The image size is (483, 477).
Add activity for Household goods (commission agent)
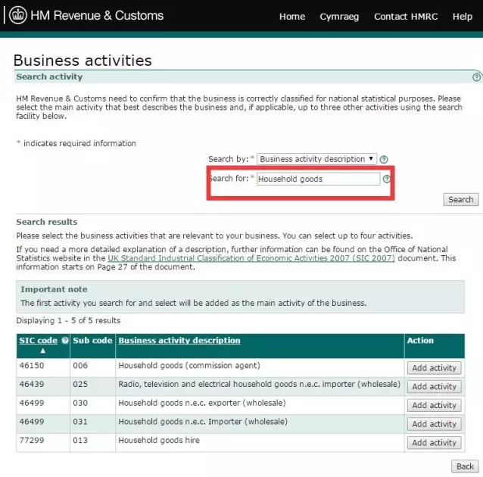click(434, 368)
